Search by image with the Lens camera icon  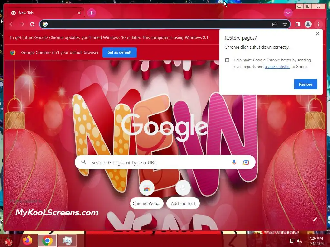pos(246,162)
